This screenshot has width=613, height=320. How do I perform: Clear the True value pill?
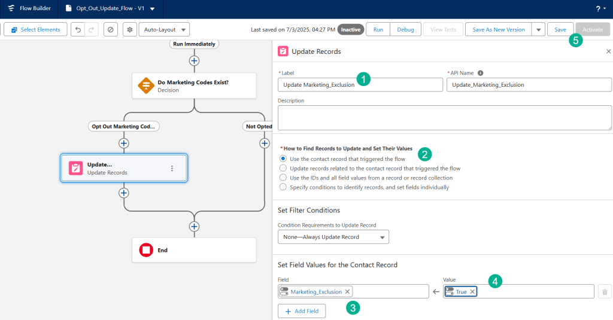472,292
